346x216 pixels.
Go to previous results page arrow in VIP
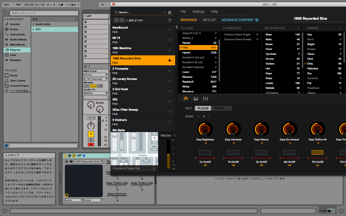(116, 20)
